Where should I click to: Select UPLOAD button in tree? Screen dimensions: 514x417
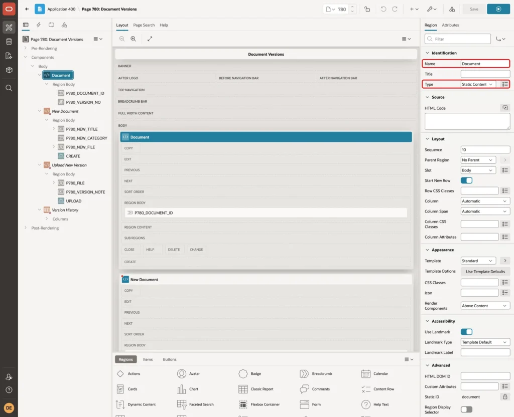coord(70,201)
